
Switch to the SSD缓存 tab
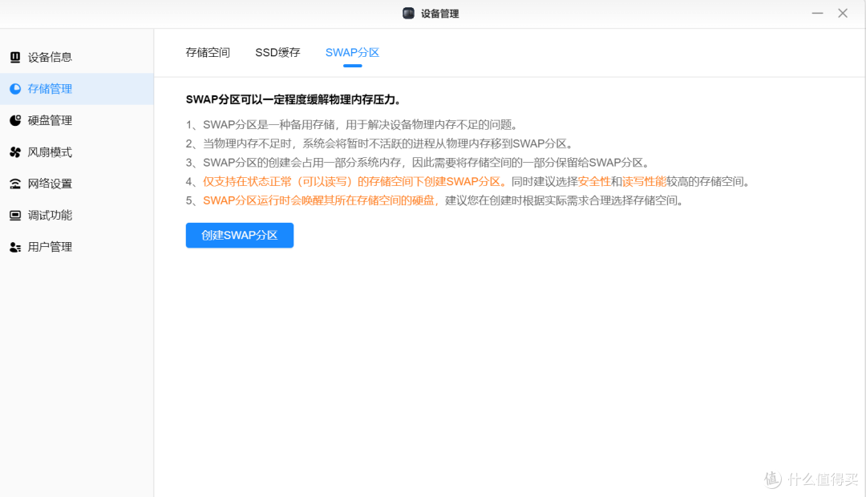click(277, 52)
